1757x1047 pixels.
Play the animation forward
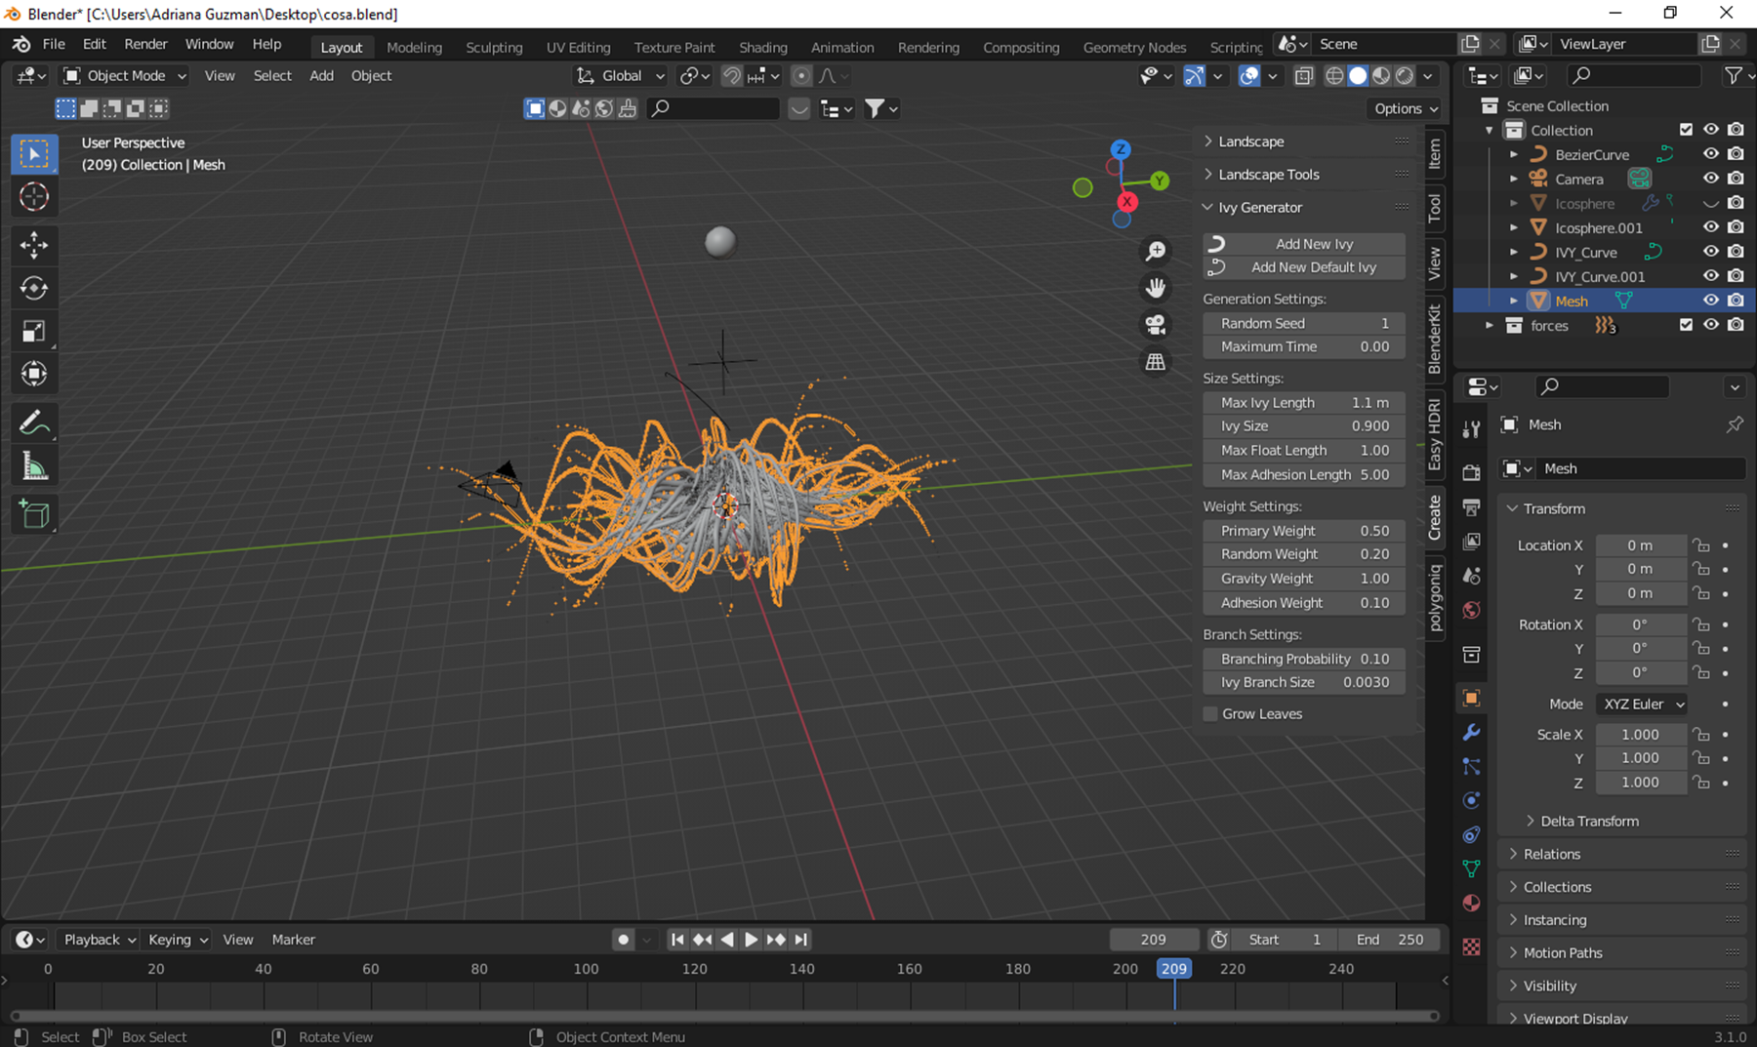(751, 940)
